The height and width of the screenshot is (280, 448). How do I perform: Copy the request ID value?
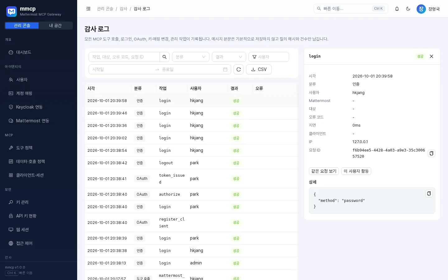pyautogui.click(x=431, y=153)
